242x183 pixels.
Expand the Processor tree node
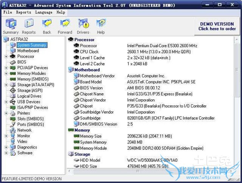pyautogui.click(x=6, y=56)
